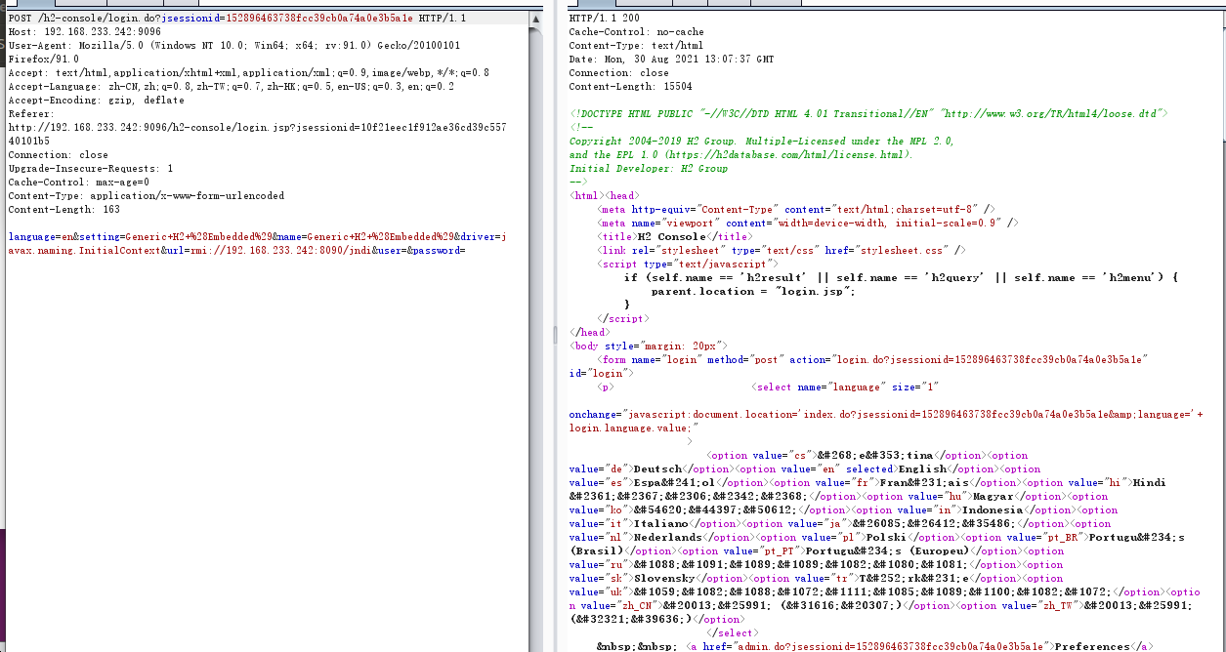
Task: Click the Copyright 2004-2019 H2 Group comment
Action: click(x=762, y=142)
